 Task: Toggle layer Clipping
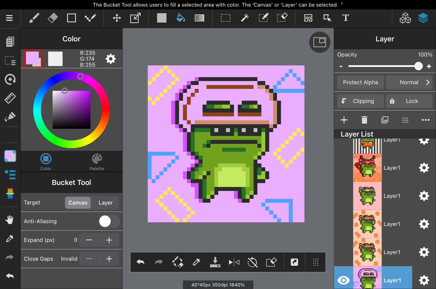tap(360, 101)
